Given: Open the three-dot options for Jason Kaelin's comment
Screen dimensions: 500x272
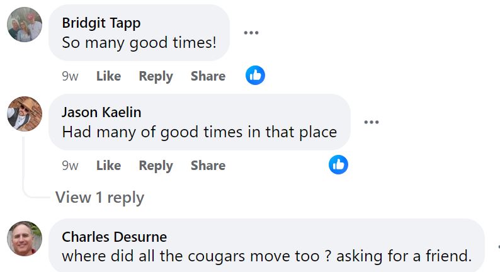Looking at the screenshot, I should 372,122.
